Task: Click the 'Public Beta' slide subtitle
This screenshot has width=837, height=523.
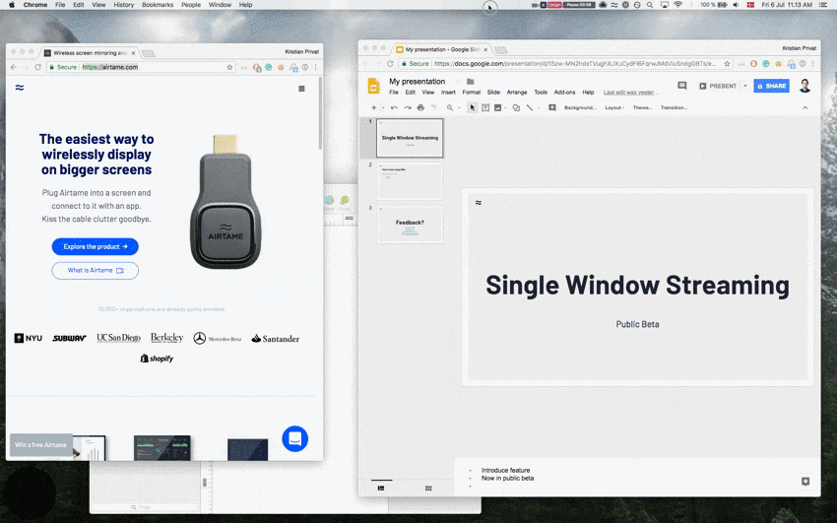Action: 637,324
